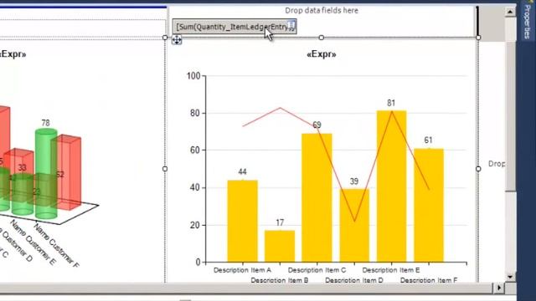Select the Description Item A axis label

[242, 270]
